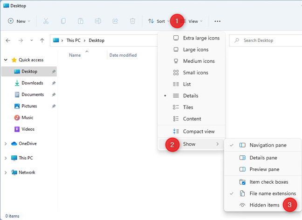This screenshot has height=220, width=302.
Task: Click This PC in the address bar
Action: click(73, 40)
